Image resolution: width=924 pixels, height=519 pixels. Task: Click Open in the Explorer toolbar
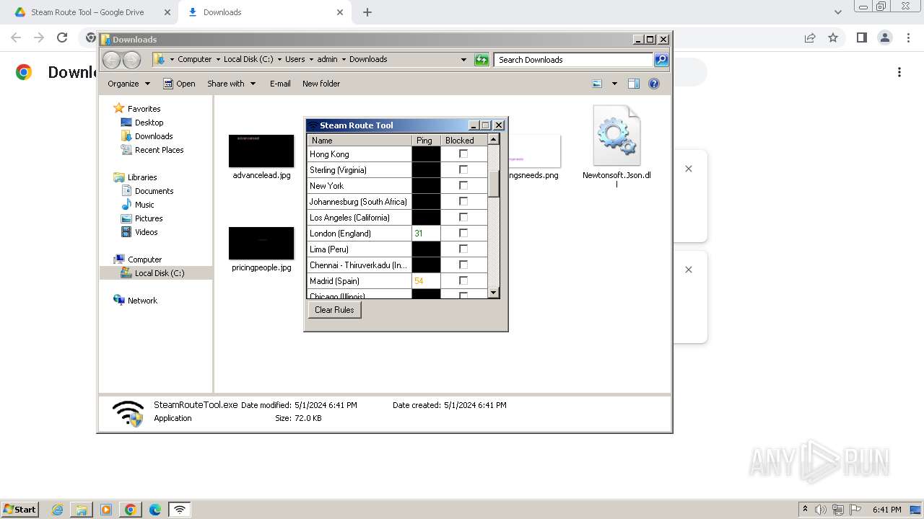(179, 84)
